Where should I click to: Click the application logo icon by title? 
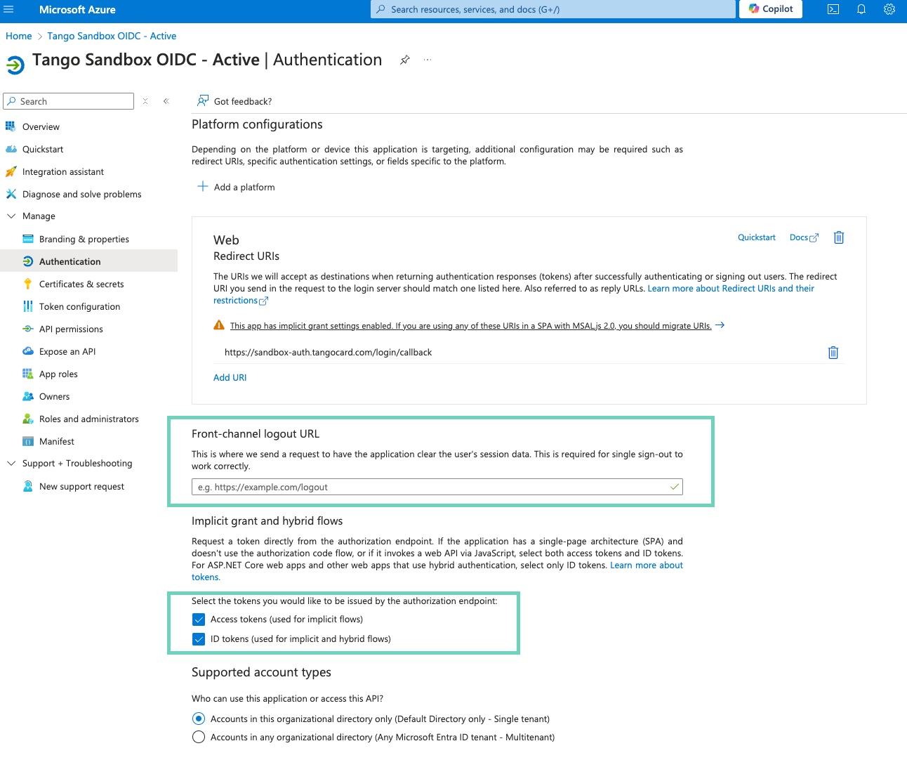pyautogui.click(x=15, y=65)
